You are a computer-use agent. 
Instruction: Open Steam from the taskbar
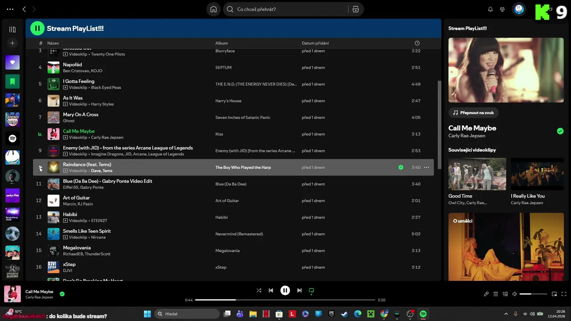344,314
